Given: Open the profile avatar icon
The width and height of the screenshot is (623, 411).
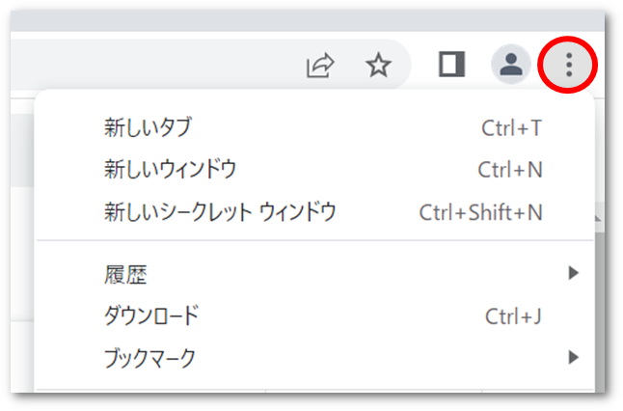Looking at the screenshot, I should pos(510,64).
